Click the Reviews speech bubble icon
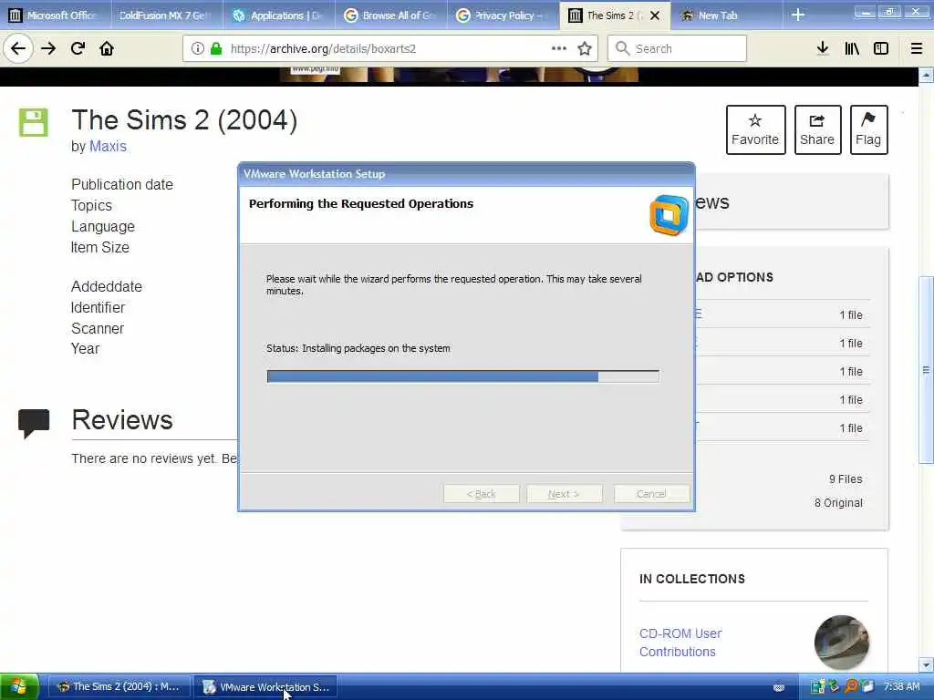The width and height of the screenshot is (934, 700). (34, 423)
